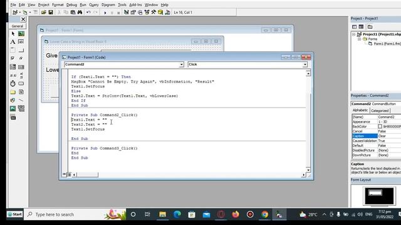The image size is (401, 225).
Task: Select the CheckBox tool in the toolbox
Action: (13, 58)
